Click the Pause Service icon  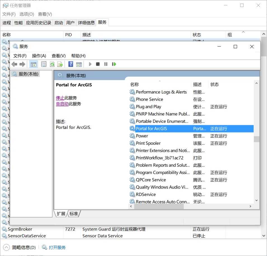pyautogui.click(x=106, y=64)
